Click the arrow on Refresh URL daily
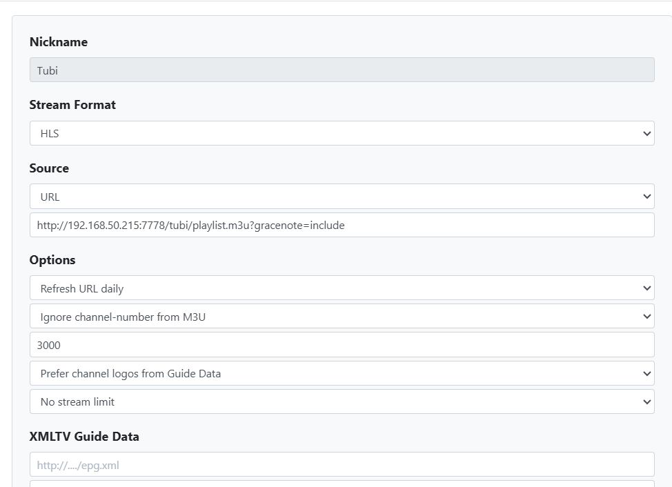The height and width of the screenshot is (487, 672). pyautogui.click(x=646, y=288)
